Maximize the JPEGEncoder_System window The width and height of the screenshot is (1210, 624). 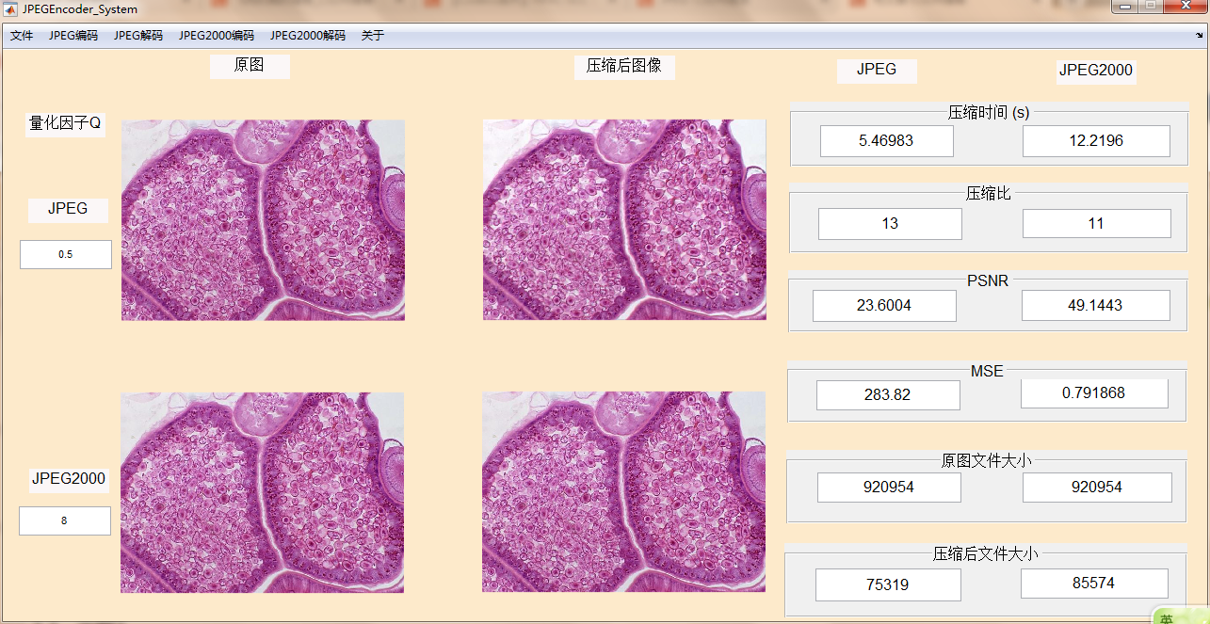pos(1151,7)
